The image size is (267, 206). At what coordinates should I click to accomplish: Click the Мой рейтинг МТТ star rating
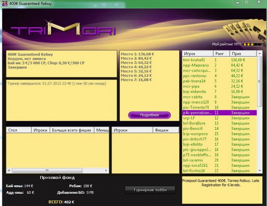252,45
